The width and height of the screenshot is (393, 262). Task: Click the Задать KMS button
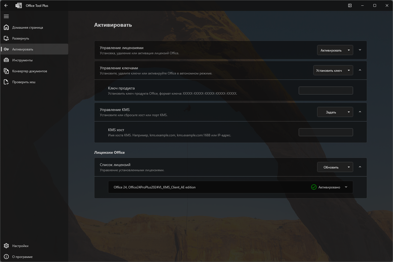pyautogui.click(x=331, y=112)
